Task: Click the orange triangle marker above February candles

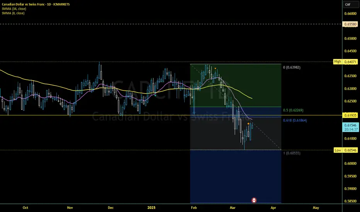Action: tap(215, 69)
